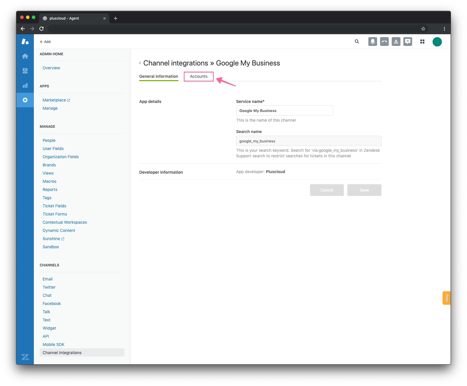The width and height of the screenshot is (467, 386).
Task: Open the Chat channel link
Action: click(47, 295)
